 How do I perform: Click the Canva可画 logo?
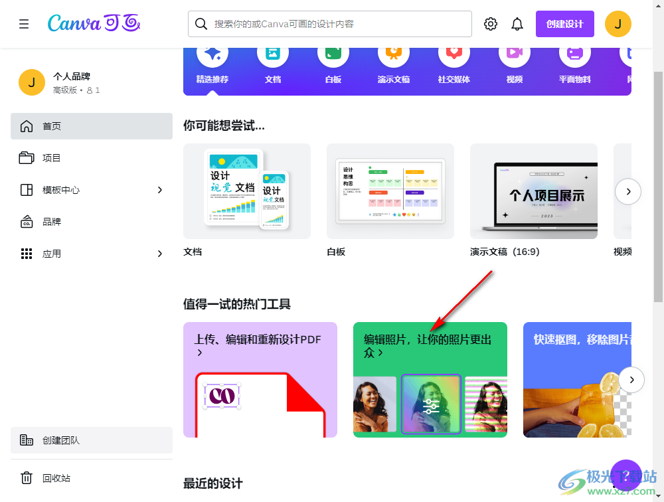[x=94, y=23]
